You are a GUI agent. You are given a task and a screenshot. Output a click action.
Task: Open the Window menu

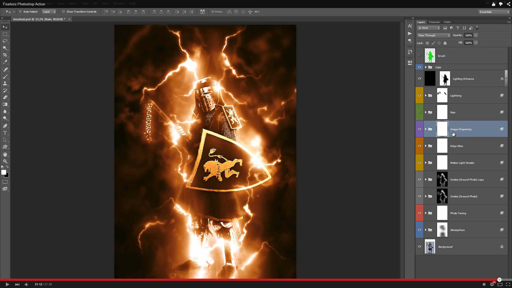pos(119,3)
